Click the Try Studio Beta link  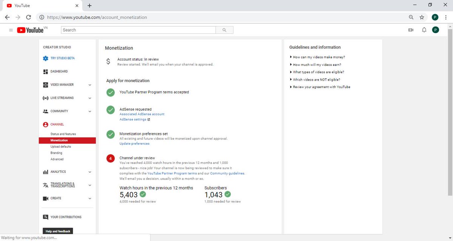point(63,58)
